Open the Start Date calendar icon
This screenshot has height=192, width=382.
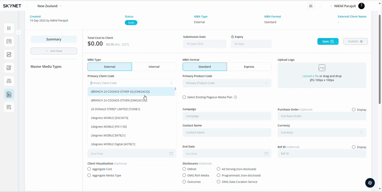pos(171,154)
